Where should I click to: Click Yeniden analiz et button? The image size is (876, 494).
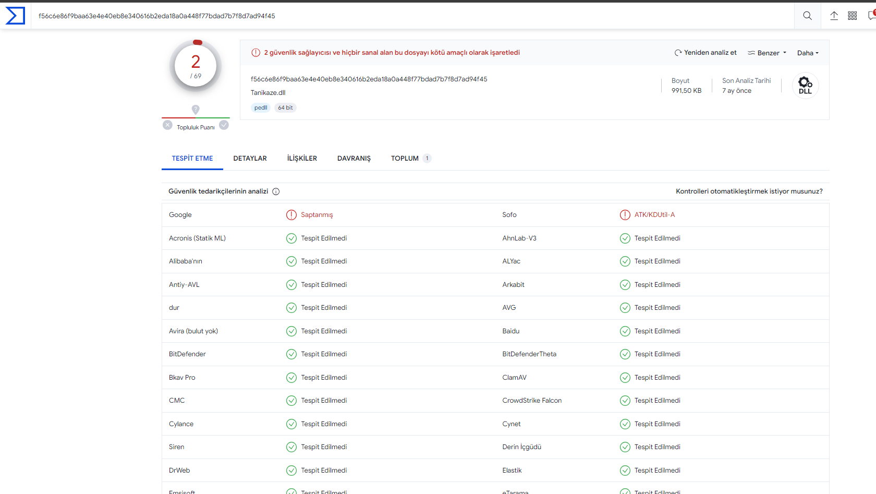(x=705, y=53)
